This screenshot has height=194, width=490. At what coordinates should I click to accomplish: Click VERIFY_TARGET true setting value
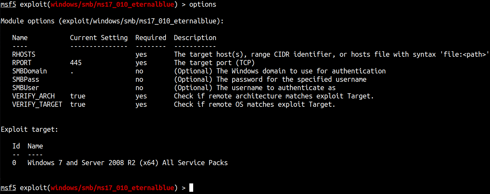click(x=78, y=105)
